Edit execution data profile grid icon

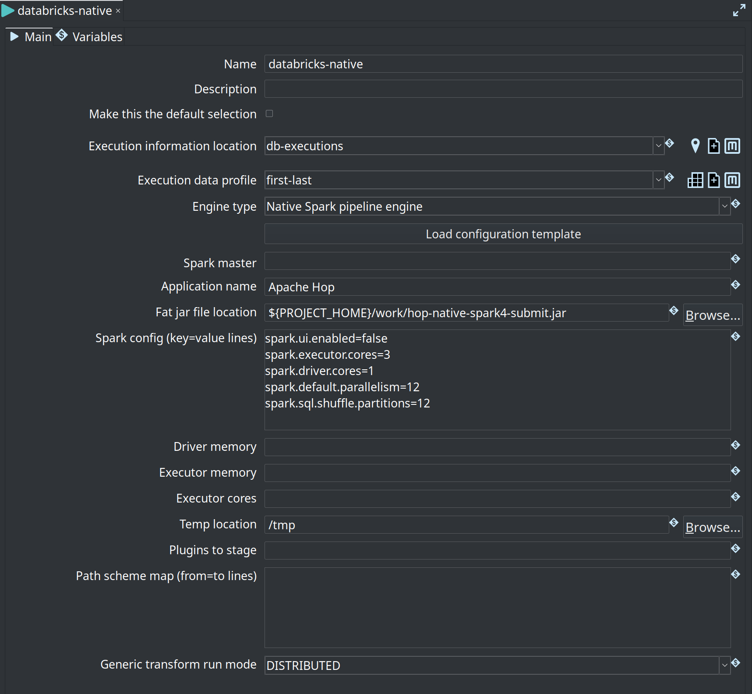[x=695, y=180]
